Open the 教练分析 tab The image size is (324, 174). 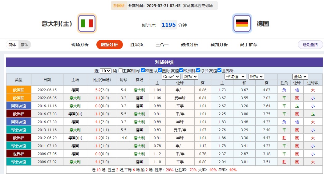pos(189,45)
